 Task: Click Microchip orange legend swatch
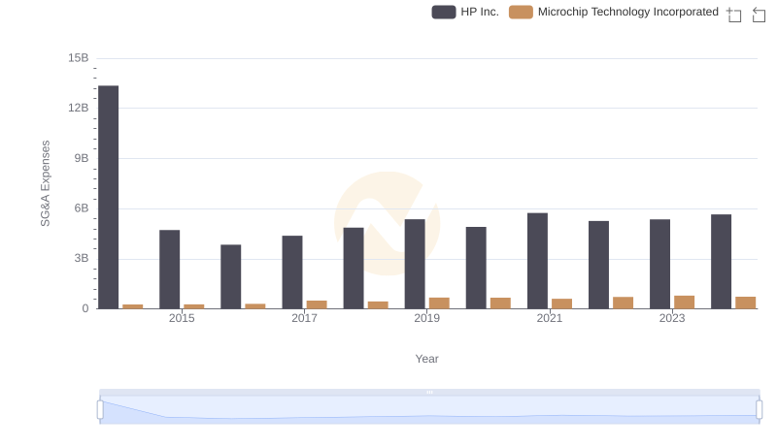pyautogui.click(x=521, y=12)
